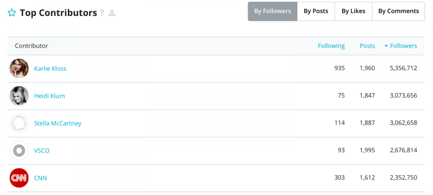The height and width of the screenshot is (195, 433).
Task: Select the By Followers tab
Action: [x=273, y=12]
